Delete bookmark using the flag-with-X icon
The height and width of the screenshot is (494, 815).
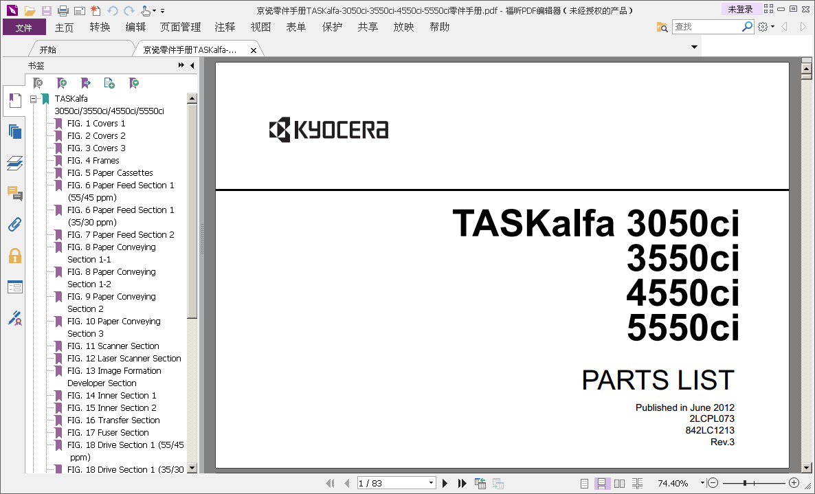(x=38, y=83)
